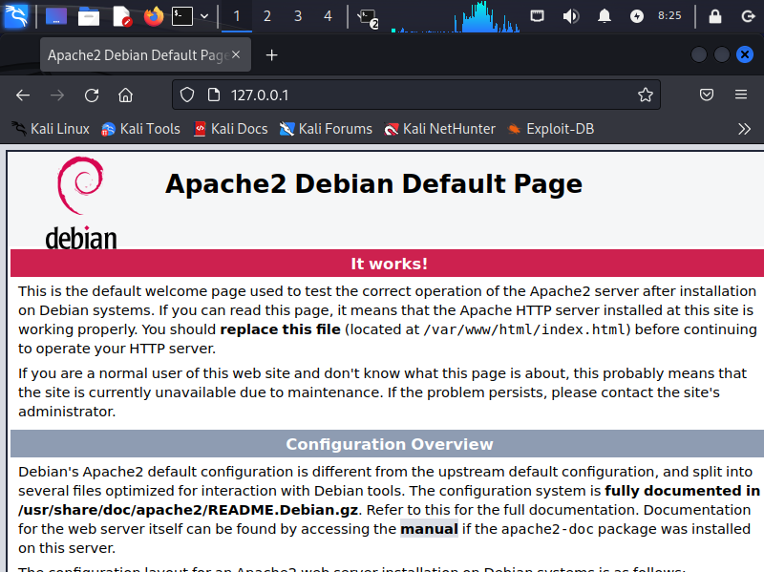Click the 127.0.0.1 address bar

click(x=416, y=95)
